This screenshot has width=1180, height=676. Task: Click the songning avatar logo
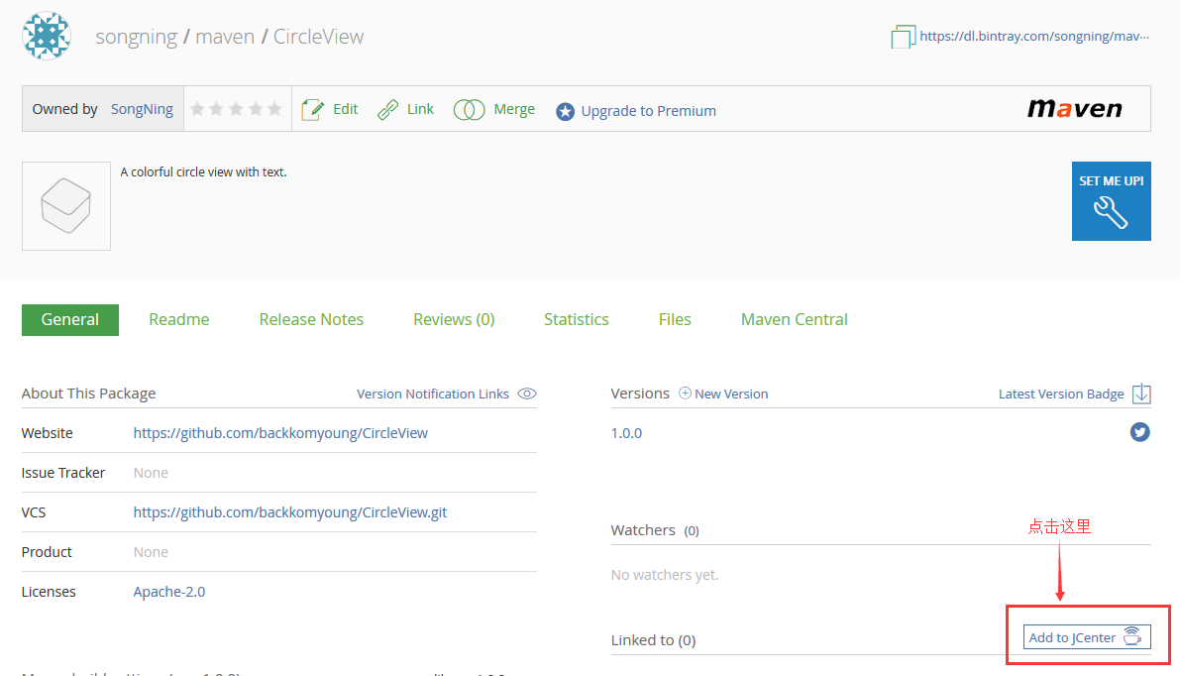(x=47, y=36)
